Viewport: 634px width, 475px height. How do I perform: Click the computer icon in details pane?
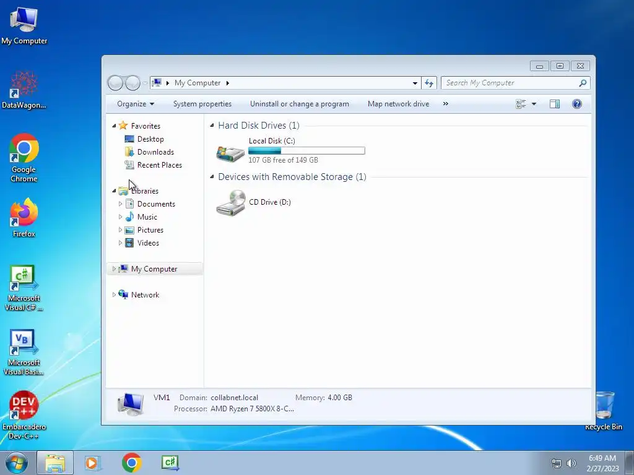tap(130, 403)
